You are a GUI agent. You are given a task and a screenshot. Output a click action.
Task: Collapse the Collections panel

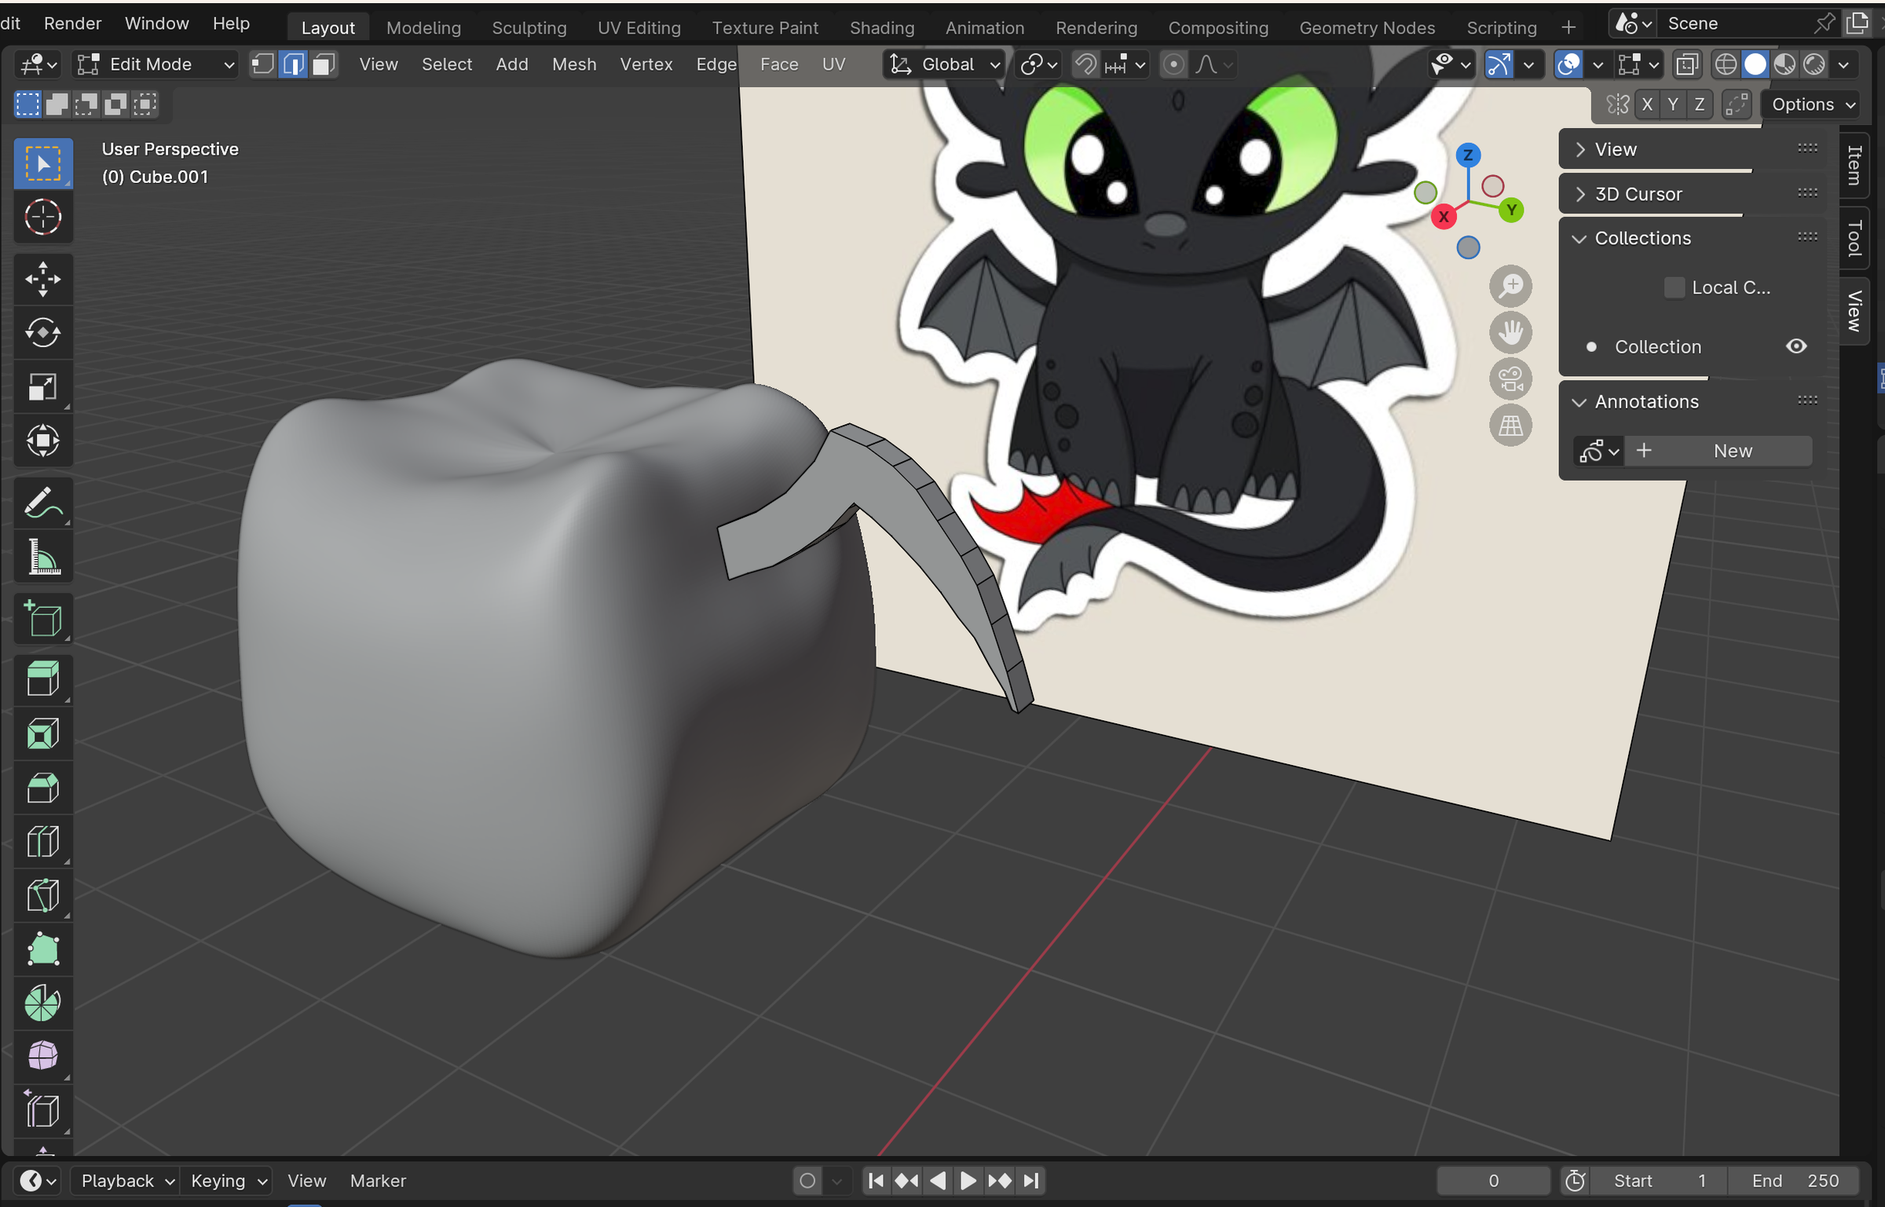point(1693,238)
